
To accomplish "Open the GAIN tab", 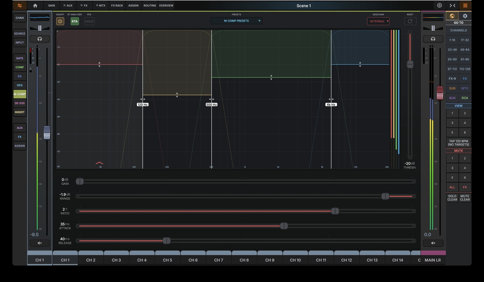I will (x=51, y=5).
